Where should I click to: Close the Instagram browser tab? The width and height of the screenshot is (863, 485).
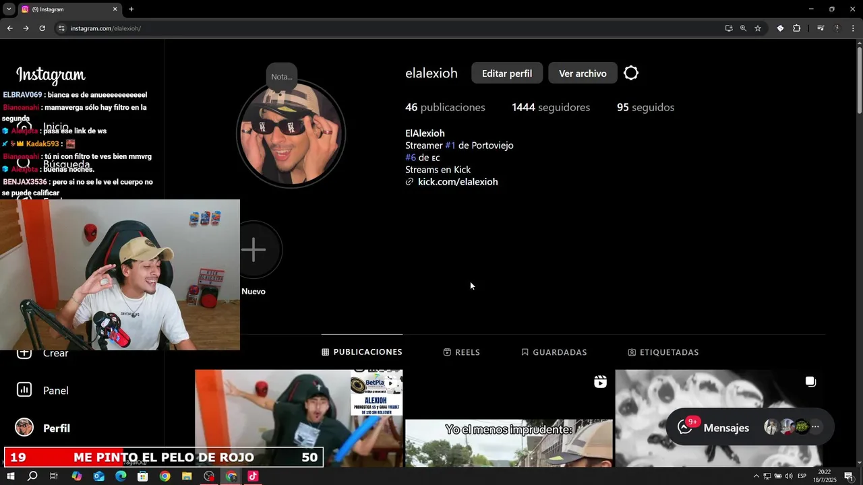tap(115, 9)
